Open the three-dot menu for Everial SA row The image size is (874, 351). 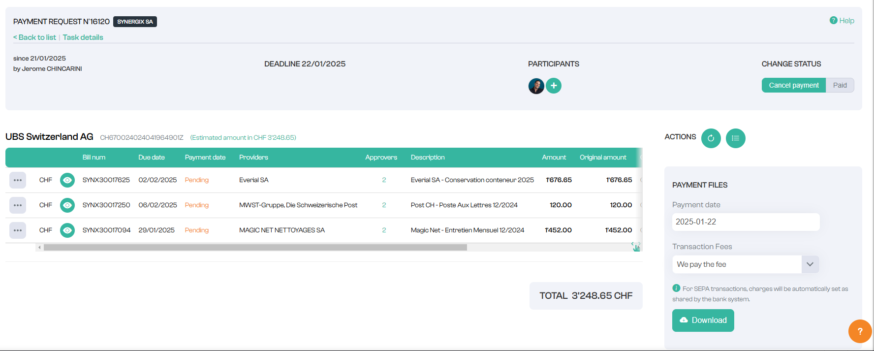tap(18, 180)
